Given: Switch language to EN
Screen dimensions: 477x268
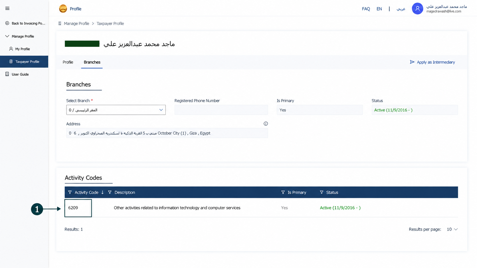Looking at the screenshot, I should tap(379, 9).
